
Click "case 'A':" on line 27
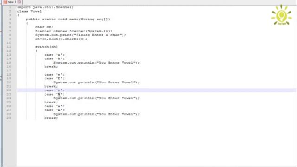coord(54,110)
